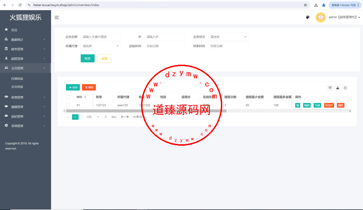The height and width of the screenshot is (210, 363).
Task: Click the 检索 search button
Action: click(x=88, y=58)
